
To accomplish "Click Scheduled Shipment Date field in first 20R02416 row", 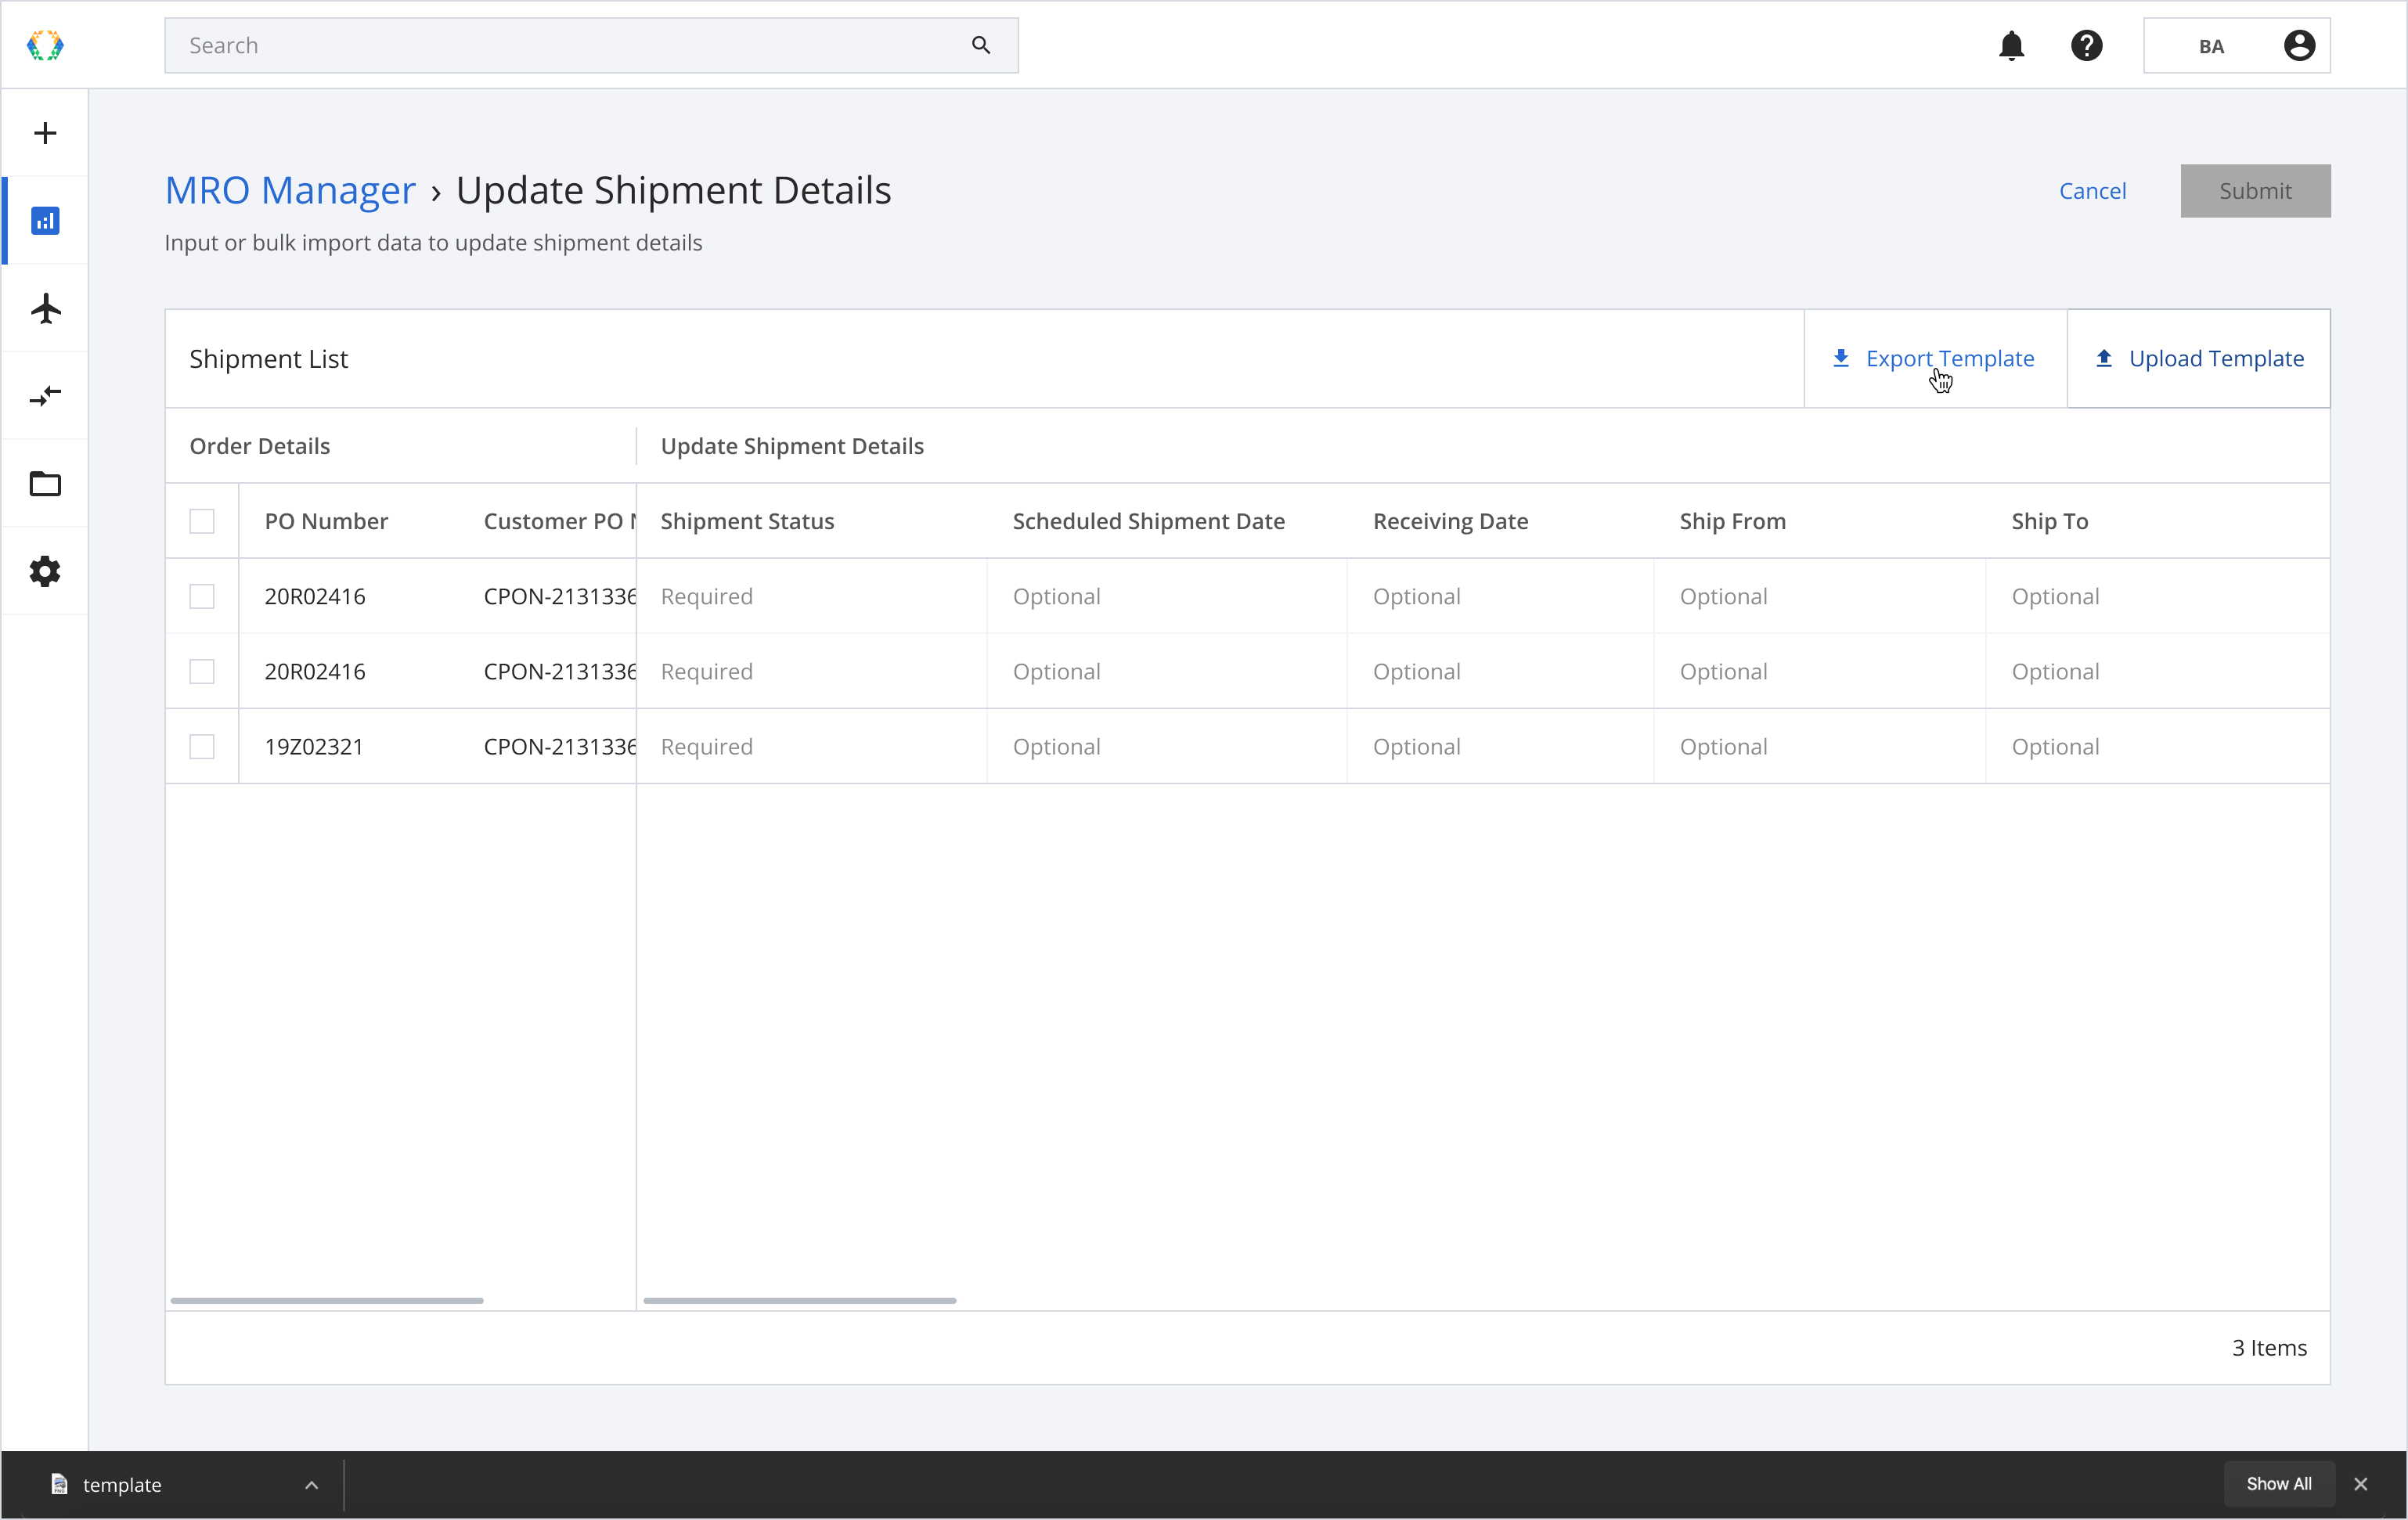I will 1166,596.
